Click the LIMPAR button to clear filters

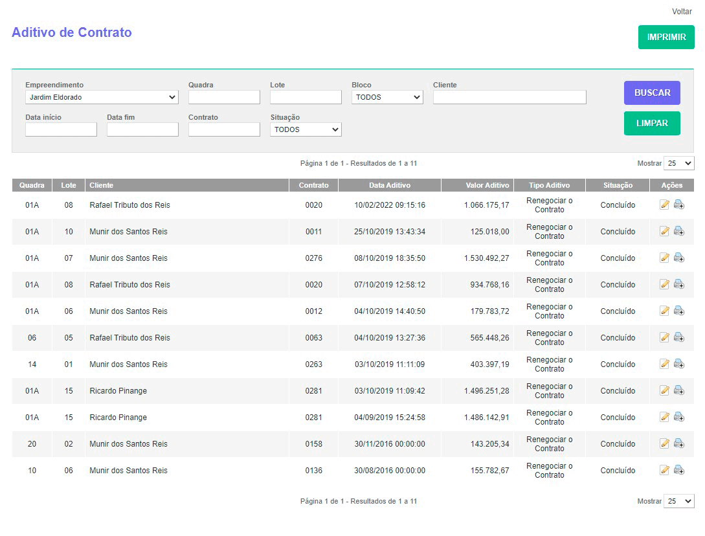click(652, 123)
